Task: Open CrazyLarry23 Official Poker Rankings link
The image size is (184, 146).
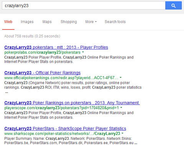Action: tap(42, 73)
